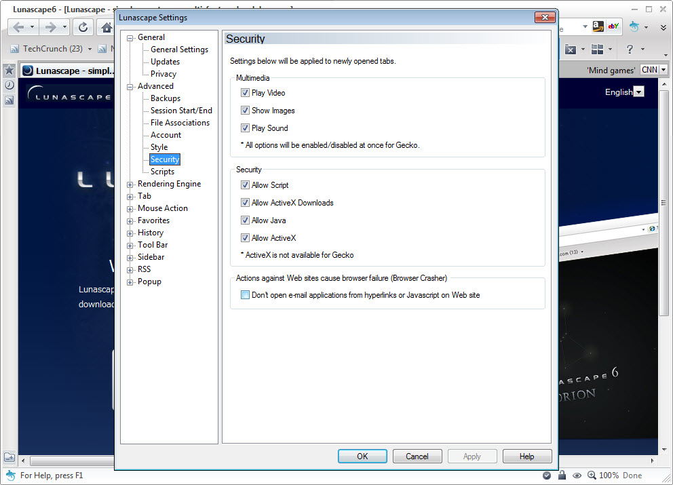Click the eye status bar icon

tap(577, 475)
